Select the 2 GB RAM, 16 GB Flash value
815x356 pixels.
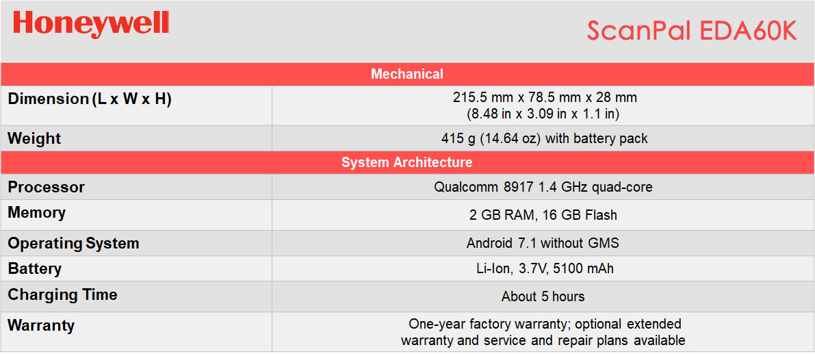[x=543, y=215]
